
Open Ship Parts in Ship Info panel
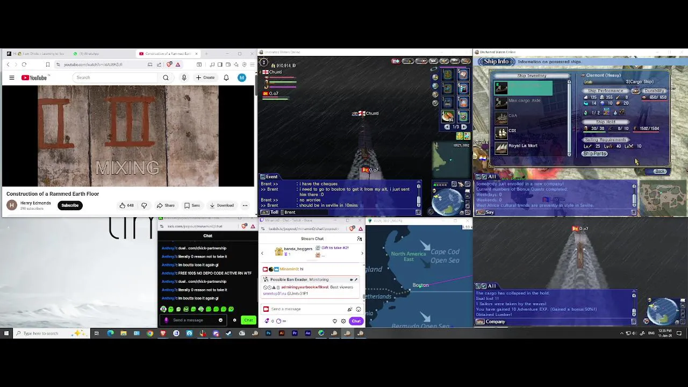click(594, 154)
